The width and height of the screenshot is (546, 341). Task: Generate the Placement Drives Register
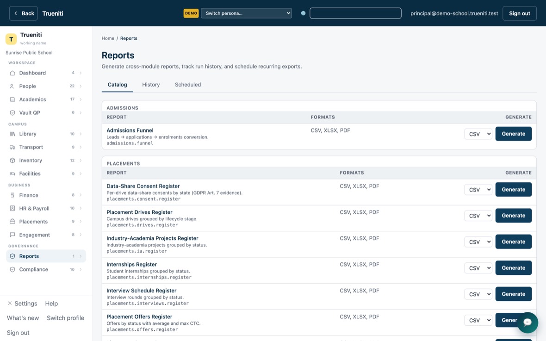coord(513,216)
